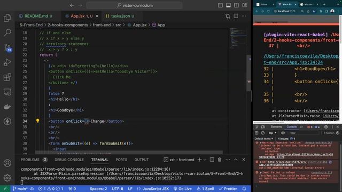Toggle bottom panel layout button

[228, 5]
